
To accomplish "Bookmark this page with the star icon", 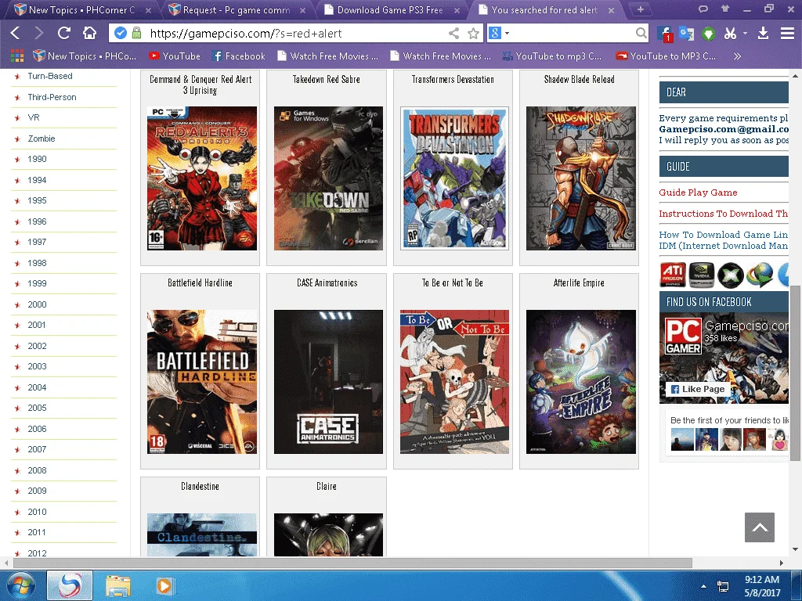I will coord(474,33).
